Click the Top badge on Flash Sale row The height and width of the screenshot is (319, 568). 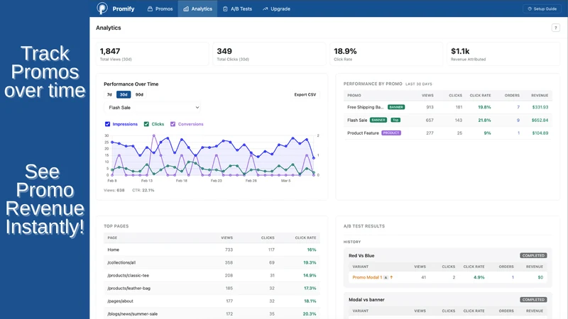(x=395, y=120)
